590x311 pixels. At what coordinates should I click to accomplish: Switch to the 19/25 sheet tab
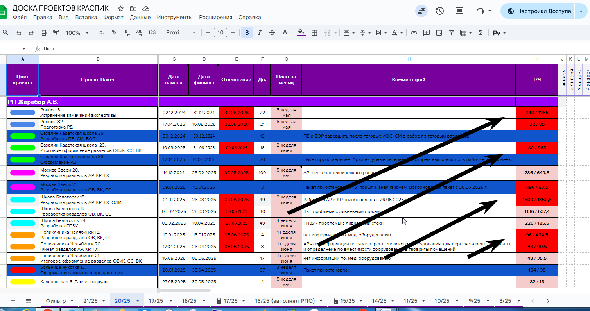pos(156,301)
